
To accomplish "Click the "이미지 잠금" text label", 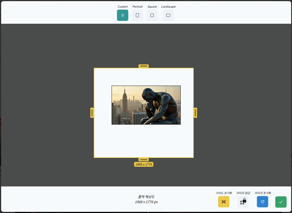I will [243, 193].
